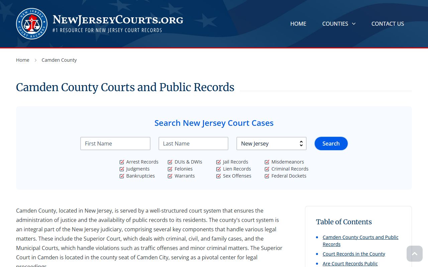Click the Misdemeanors checkmark icon
Viewport: 428px width, 267px height.
pos(267,162)
